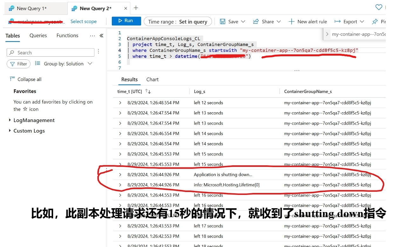
Task: Click the Search tables input field
Action: click(51, 52)
